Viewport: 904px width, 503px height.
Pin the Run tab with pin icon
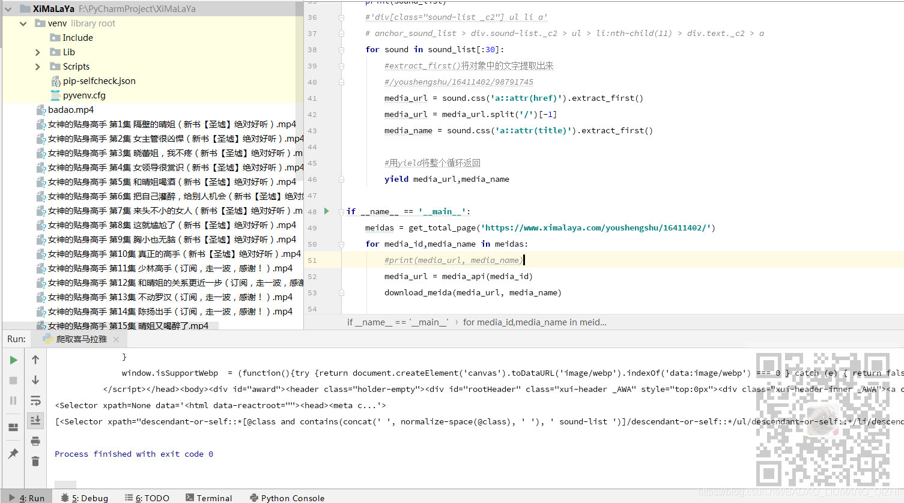[13, 454]
